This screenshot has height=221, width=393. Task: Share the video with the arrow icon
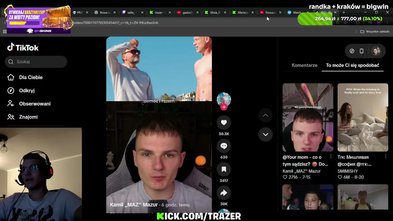click(x=224, y=193)
